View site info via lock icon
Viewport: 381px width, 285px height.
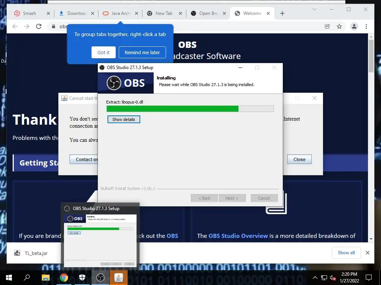[x=54, y=26]
